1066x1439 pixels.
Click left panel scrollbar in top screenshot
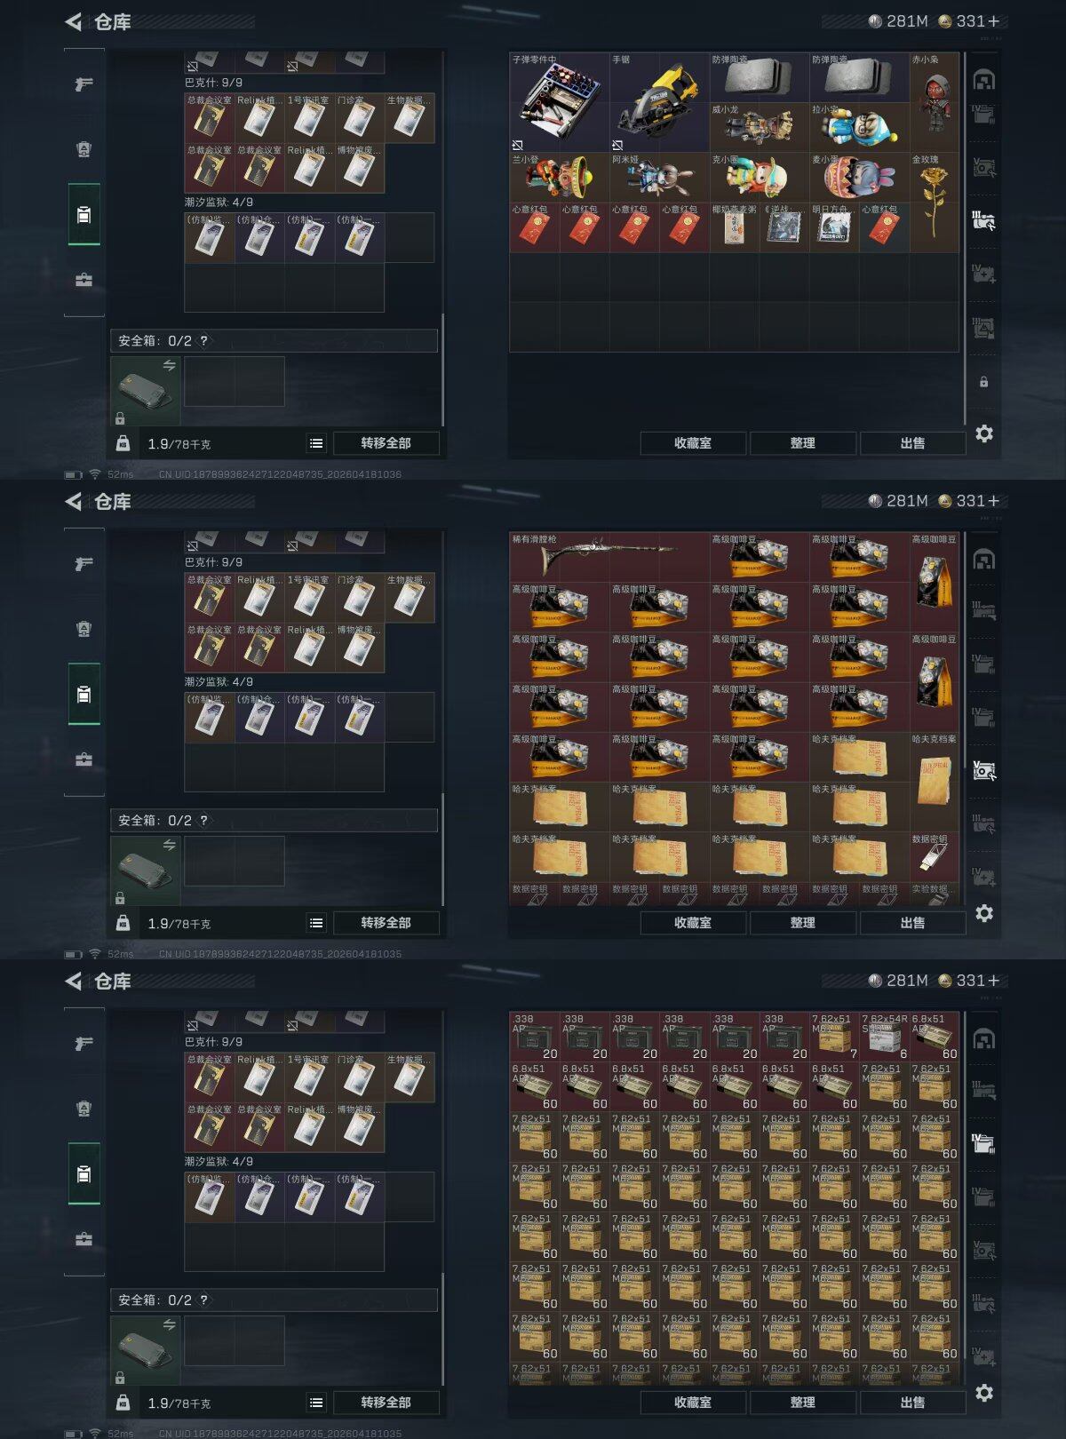[442, 369]
